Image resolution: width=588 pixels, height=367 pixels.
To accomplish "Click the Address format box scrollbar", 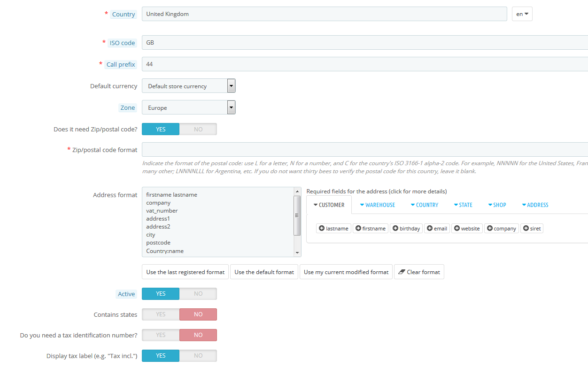I will (297, 216).
